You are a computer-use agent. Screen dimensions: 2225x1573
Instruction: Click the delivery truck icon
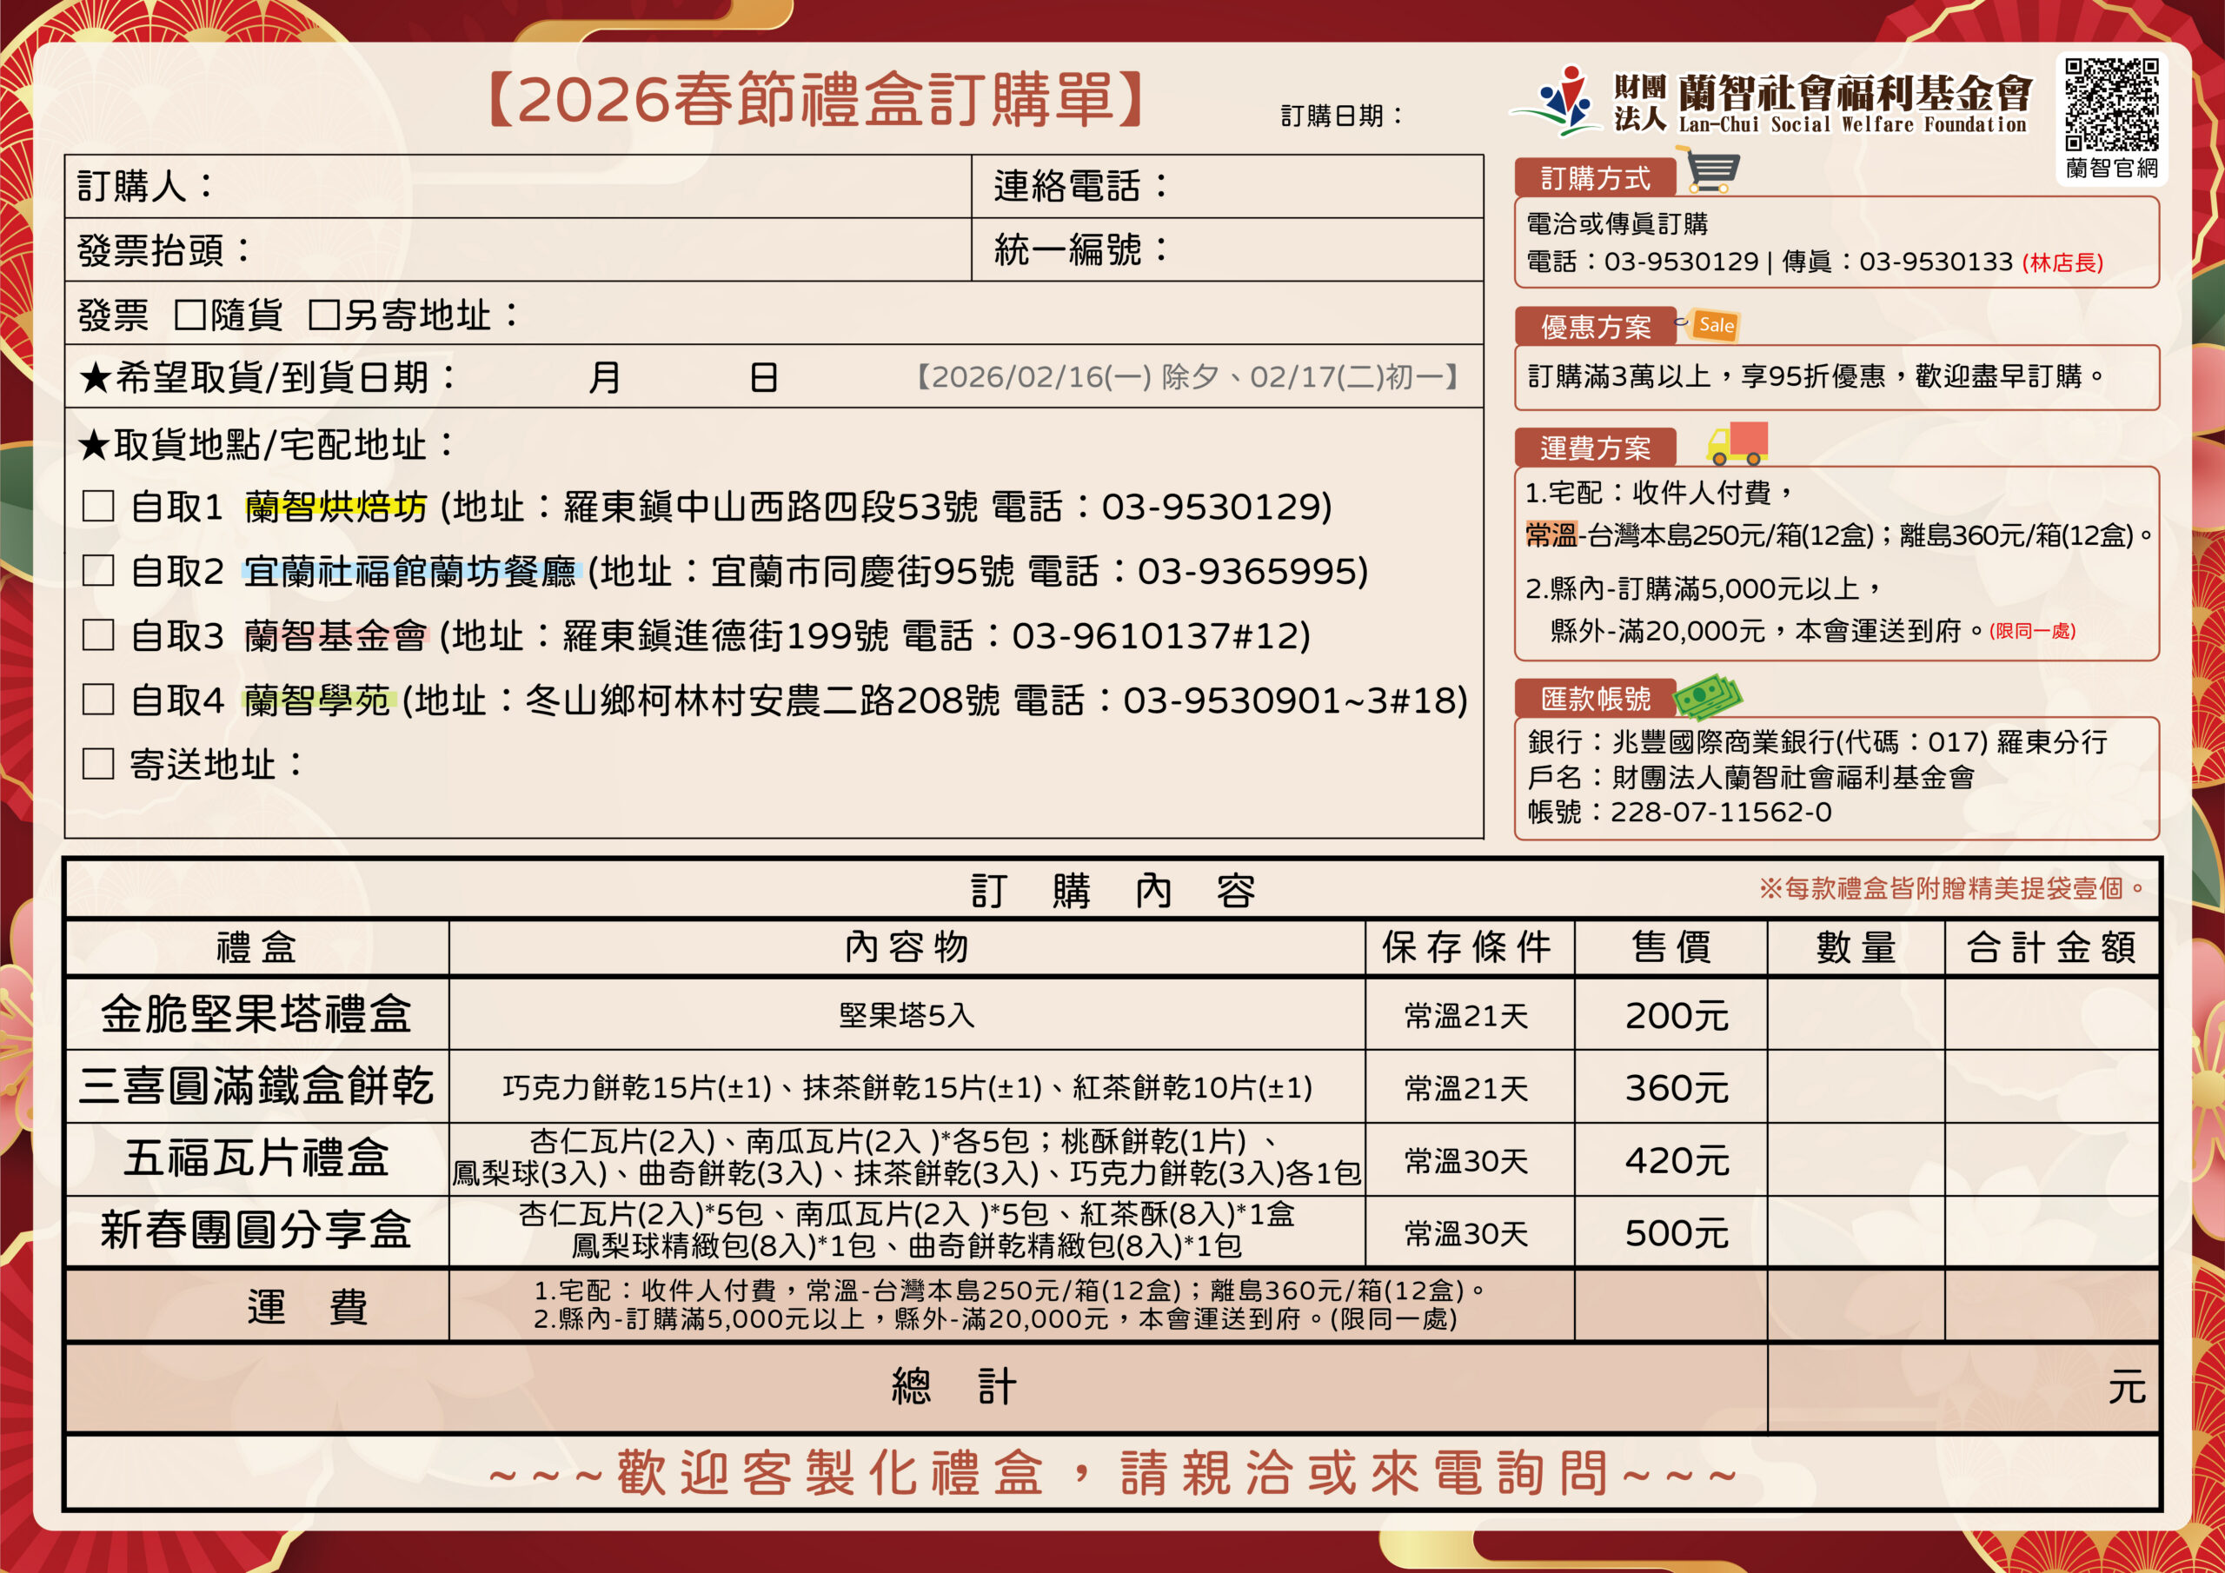click(x=1737, y=444)
